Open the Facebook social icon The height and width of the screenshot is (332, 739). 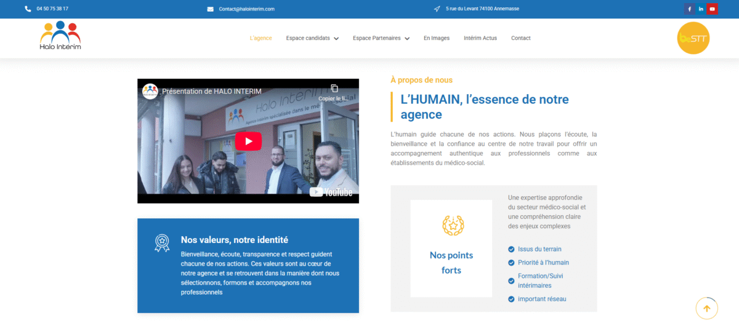[689, 9]
